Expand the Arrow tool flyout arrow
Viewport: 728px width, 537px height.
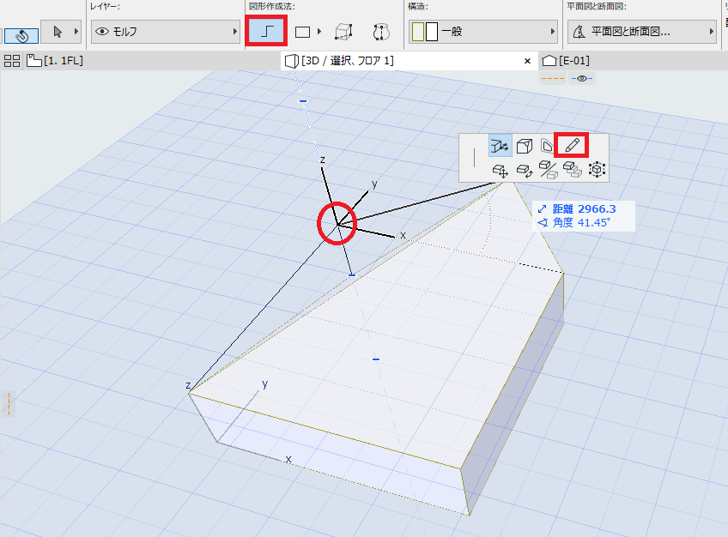tap(76, 32)
